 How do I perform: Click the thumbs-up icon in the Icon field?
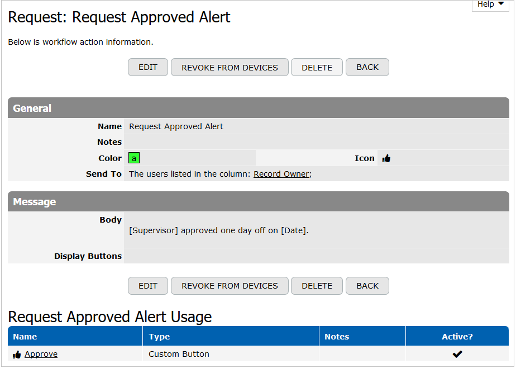(x=386, y=158)
